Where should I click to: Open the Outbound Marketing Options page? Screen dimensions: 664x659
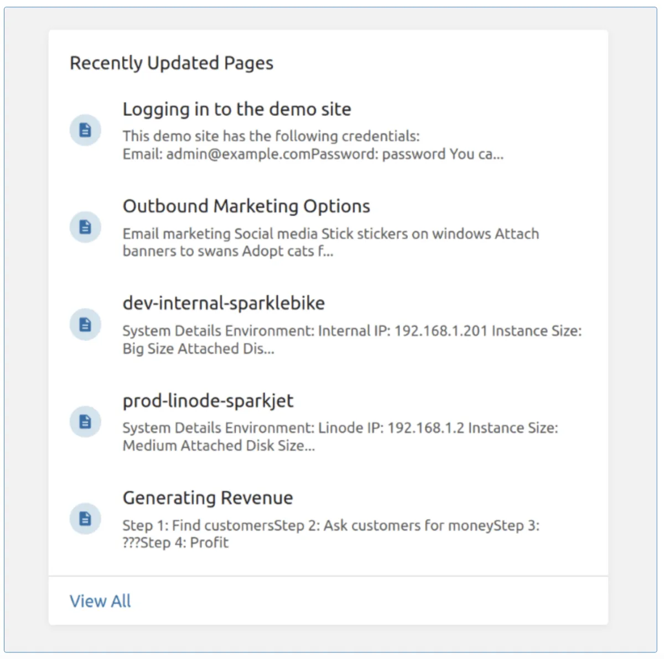[x=246, y=206]
